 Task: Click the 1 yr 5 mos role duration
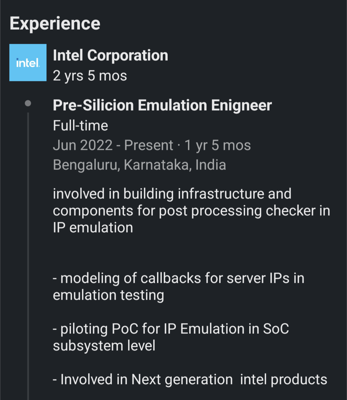click(x=218, y=145)
